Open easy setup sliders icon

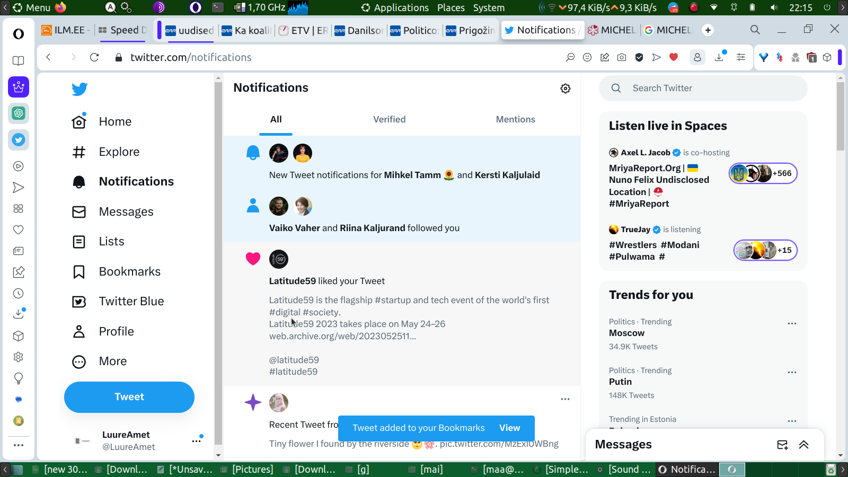(x=741, y=57)
